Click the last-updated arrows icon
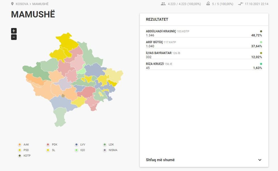This screenshot has width=278, height=171. click(x=241, y=4)
